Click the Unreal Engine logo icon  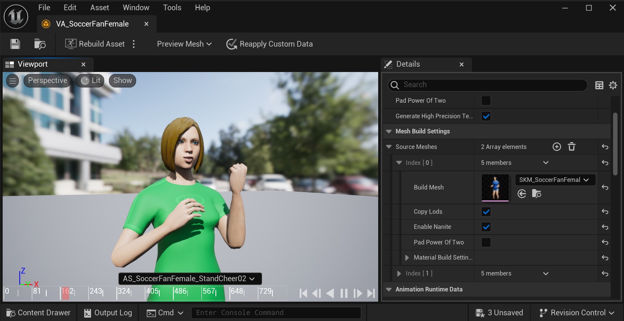16,16
